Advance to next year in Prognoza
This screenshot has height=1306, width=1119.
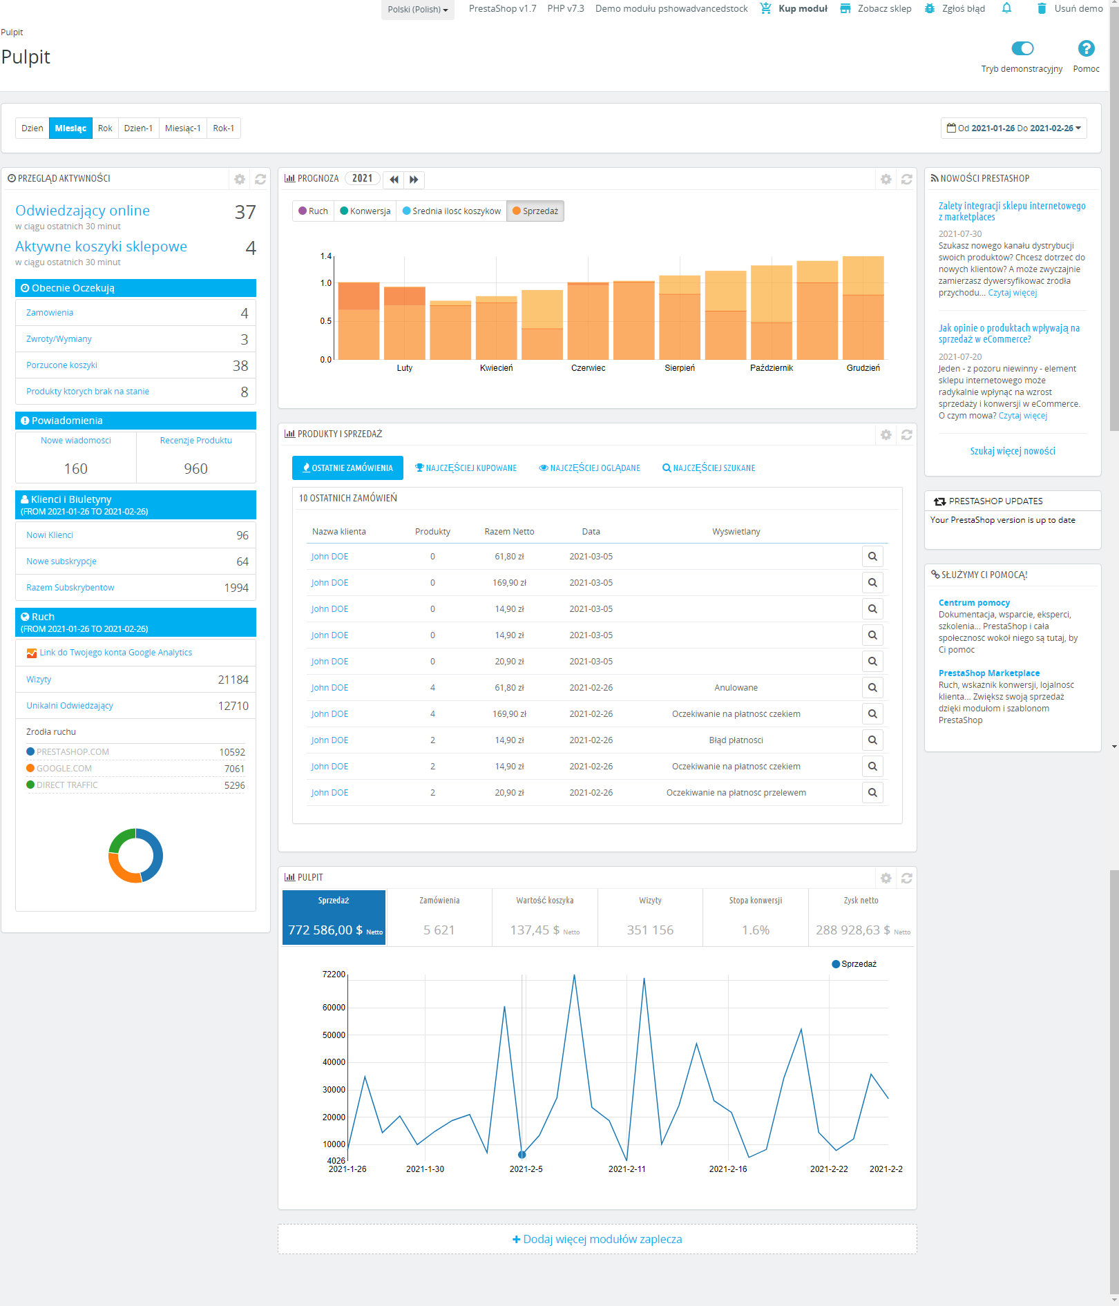[x=414, y=180]
